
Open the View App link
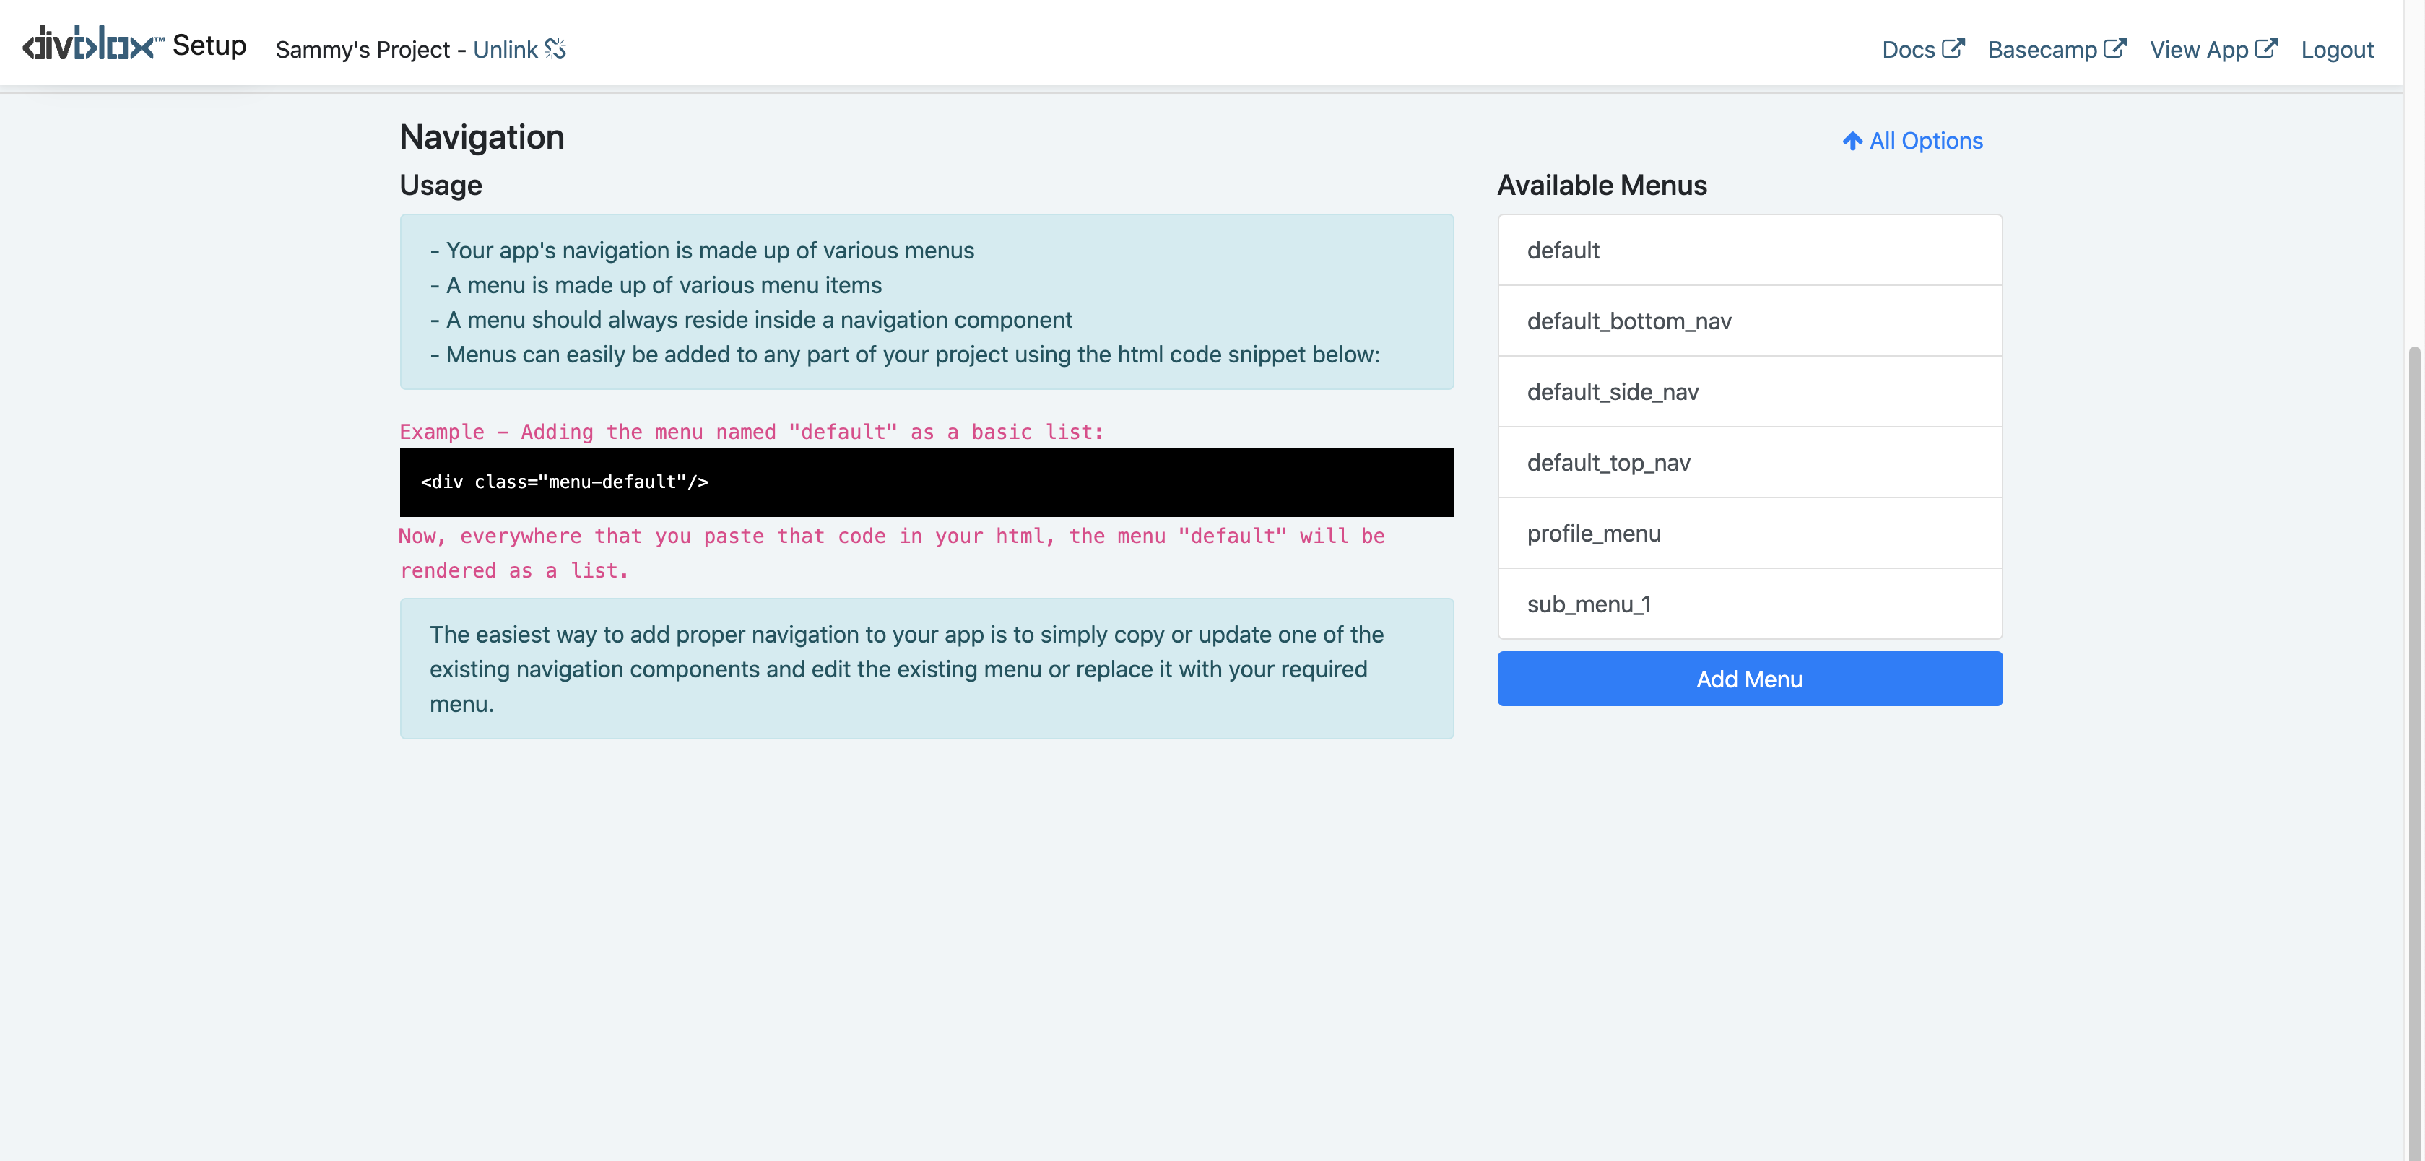coord(2213,49)
